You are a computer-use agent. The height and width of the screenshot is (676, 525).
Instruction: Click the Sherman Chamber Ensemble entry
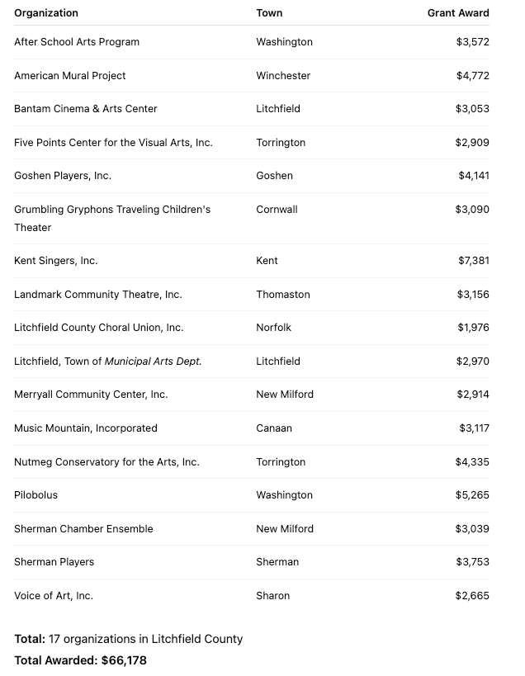[x=83, y=529]
